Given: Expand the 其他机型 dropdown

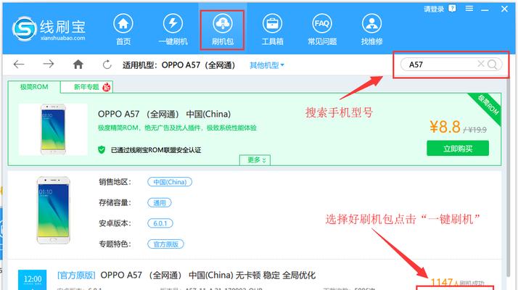Looking at the screenshot, I should click(266, 65).
